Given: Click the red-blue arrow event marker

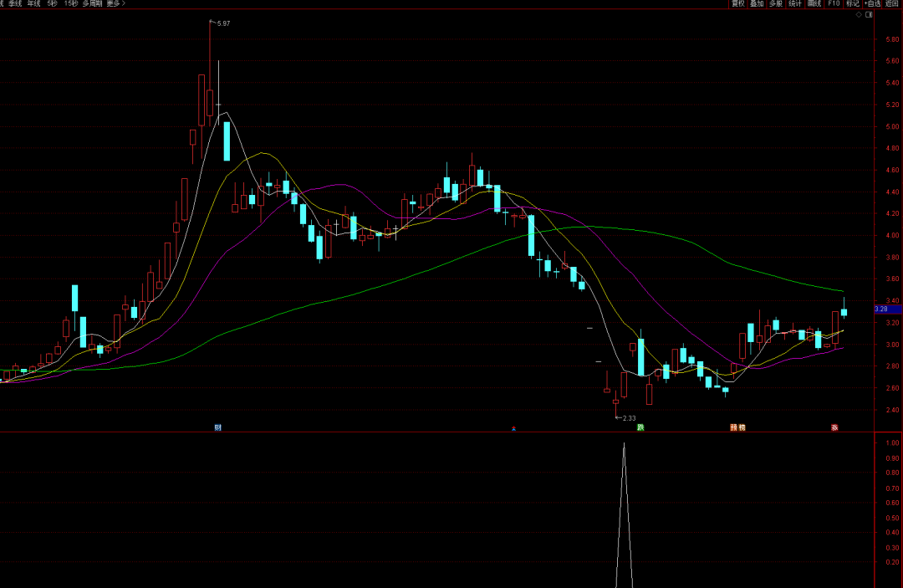Looking at the screenshot, I should click(x=513, y=428).
